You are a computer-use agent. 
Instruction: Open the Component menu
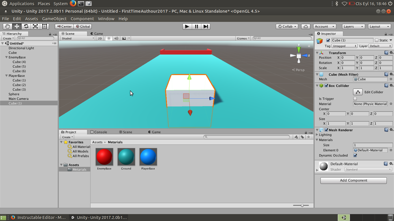coord(82,19)
